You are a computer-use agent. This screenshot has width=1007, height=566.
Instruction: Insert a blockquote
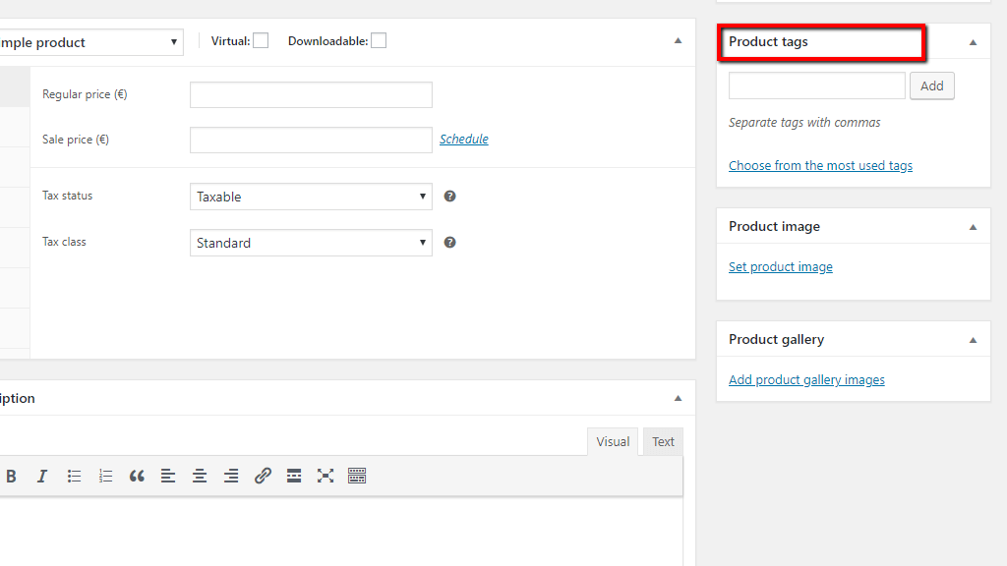(x=137, y=477)
